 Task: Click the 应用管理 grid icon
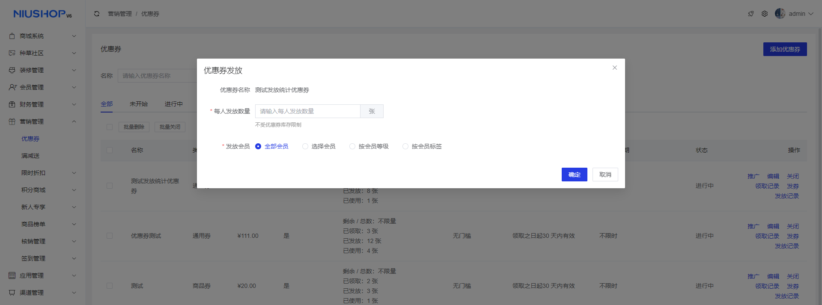[x=12, y=275]
